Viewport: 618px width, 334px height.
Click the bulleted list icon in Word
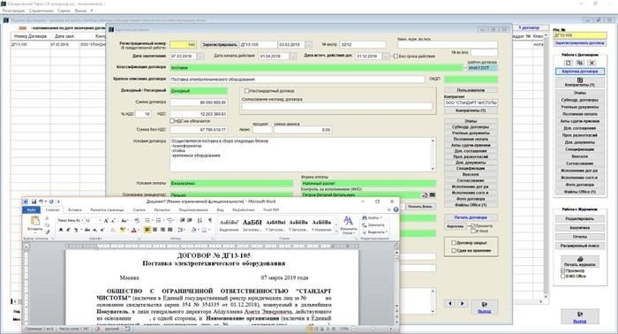pos(147,220)
